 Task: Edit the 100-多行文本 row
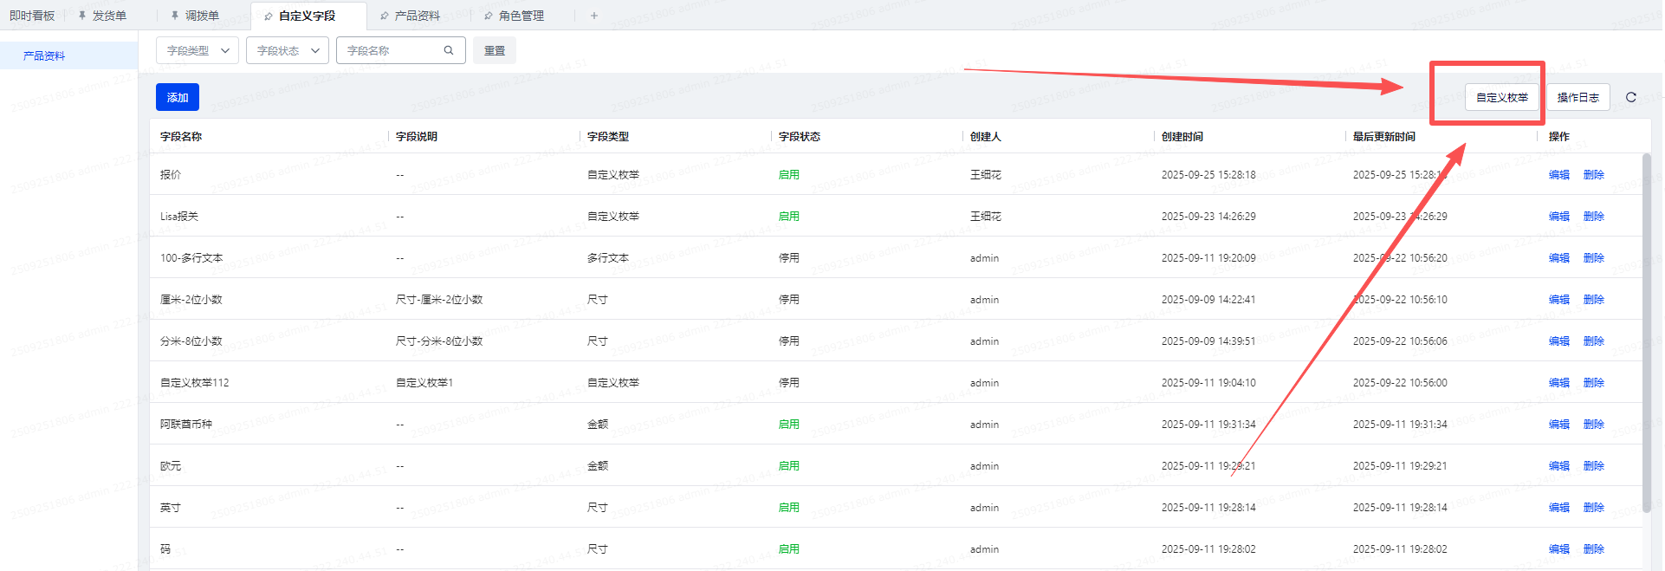tap(1559, 257)
